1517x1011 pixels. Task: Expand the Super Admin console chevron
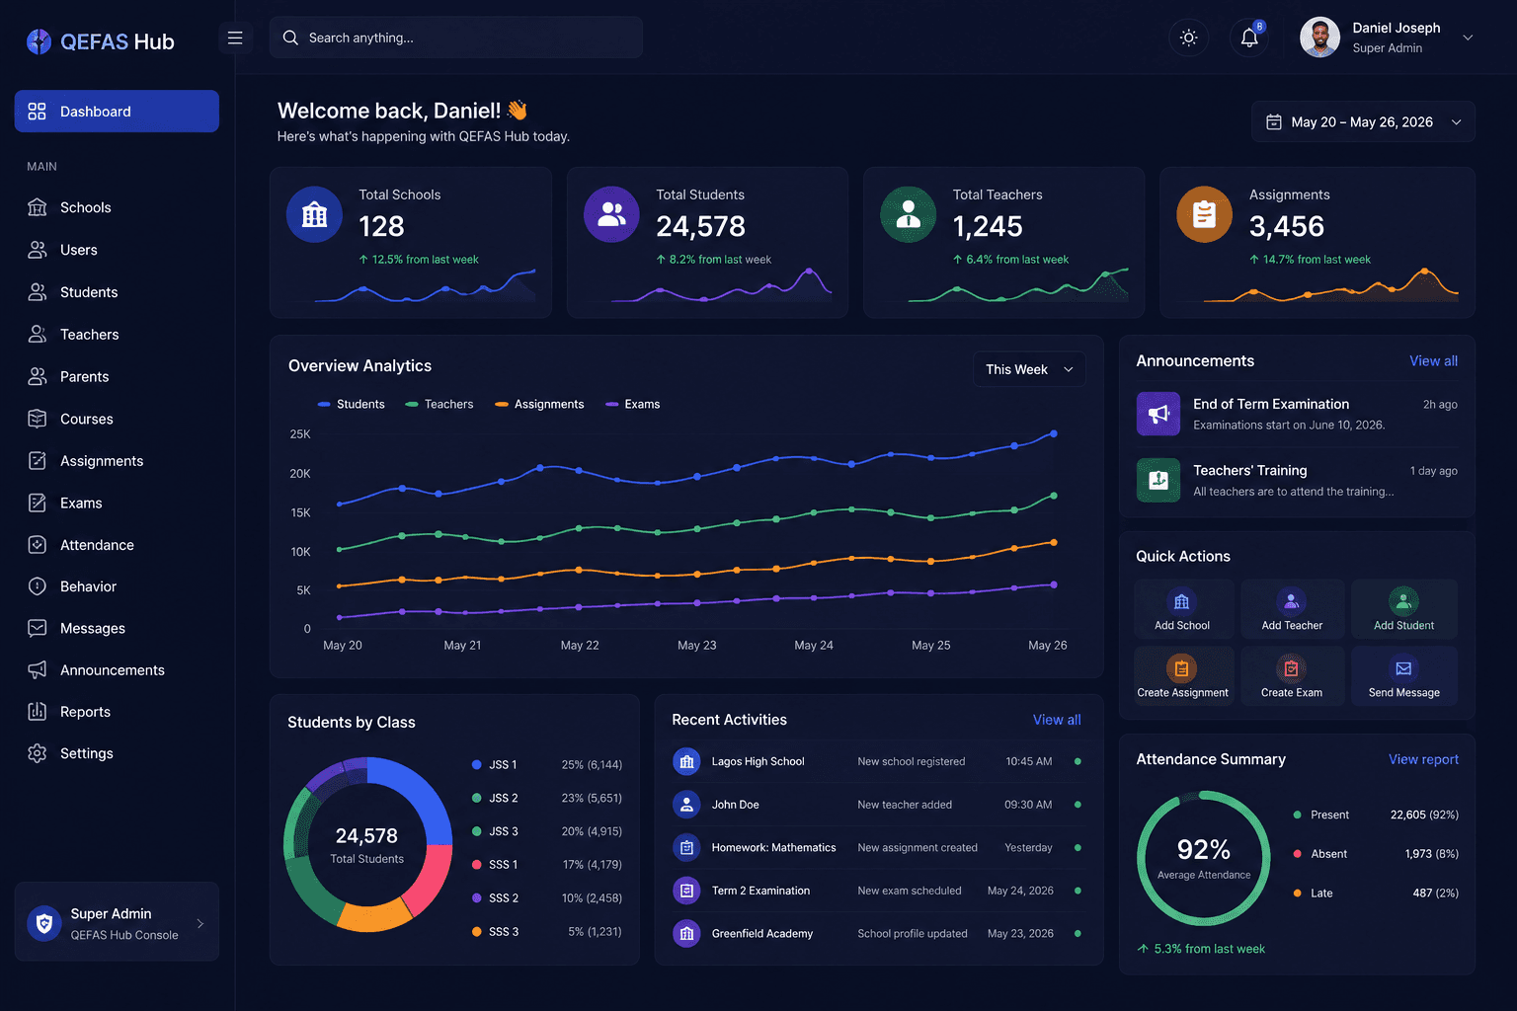pyautogui.click(x=200, y=924)
